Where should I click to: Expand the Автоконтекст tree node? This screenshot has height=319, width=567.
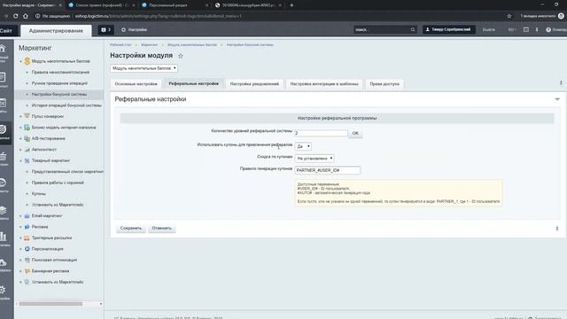coord(20,150)
